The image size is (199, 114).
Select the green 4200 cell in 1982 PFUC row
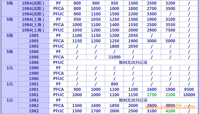coord(170,111)
